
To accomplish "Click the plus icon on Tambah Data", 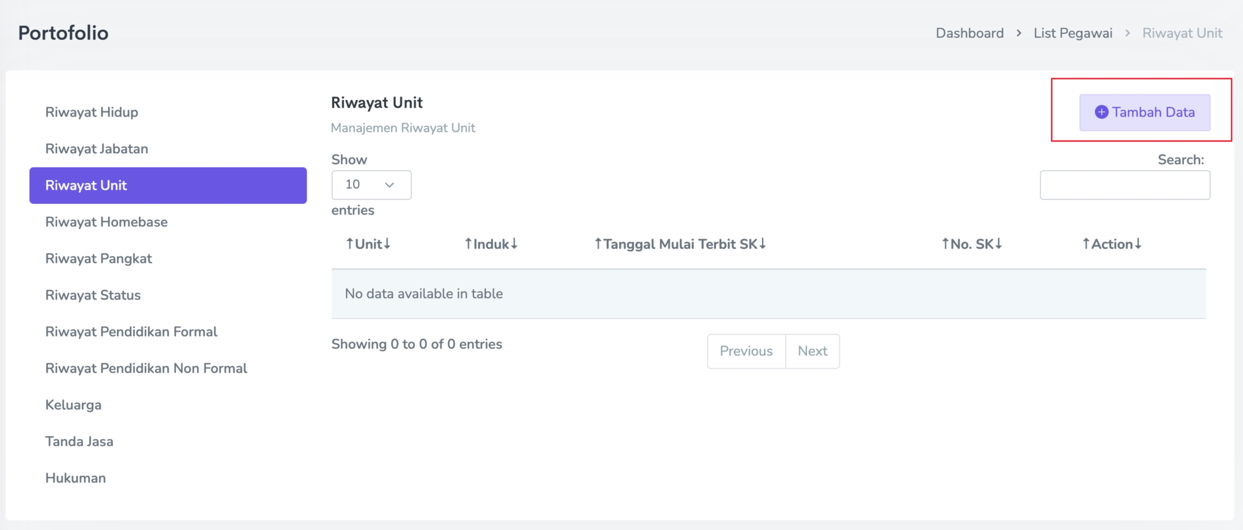I will pyautogui.click(x=1101, y=112).
